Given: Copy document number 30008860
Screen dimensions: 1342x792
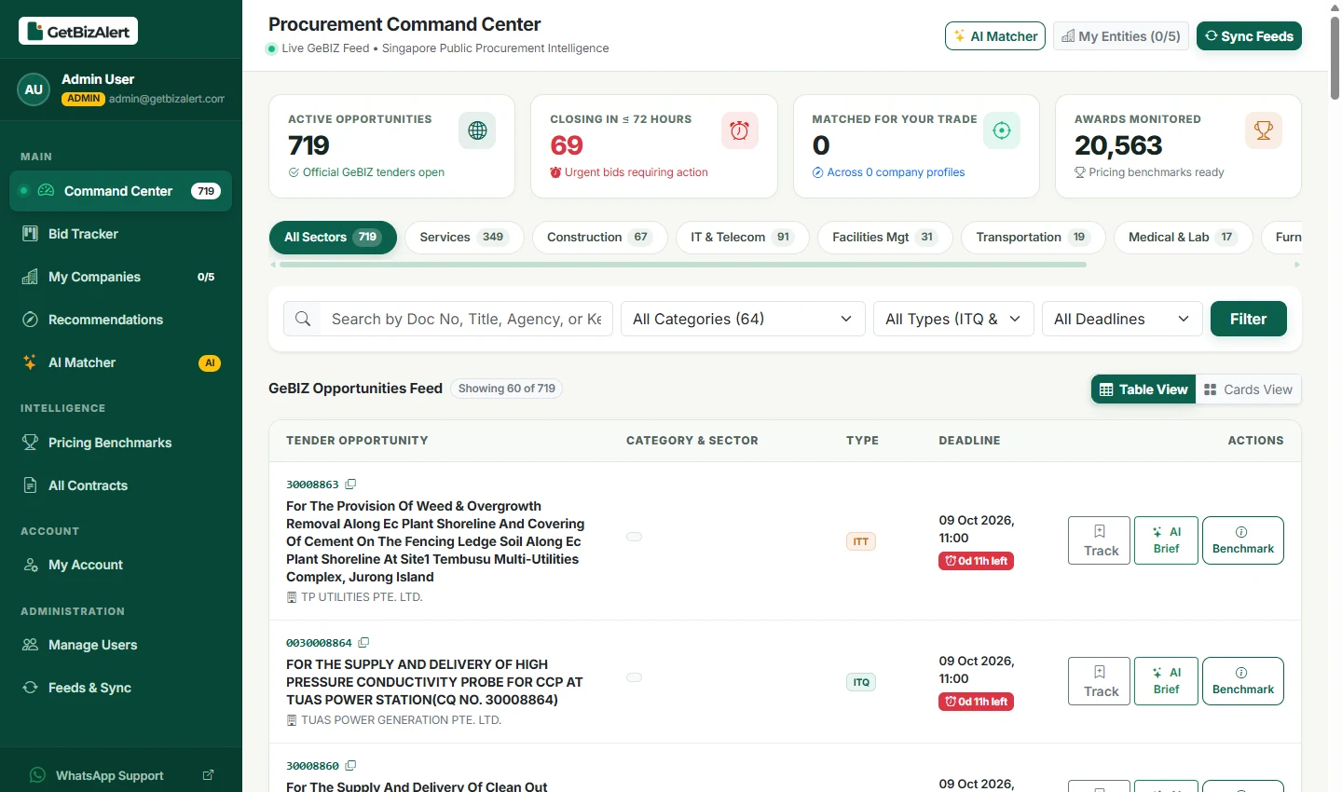Looking at the screenshot, I should [350, 766].
